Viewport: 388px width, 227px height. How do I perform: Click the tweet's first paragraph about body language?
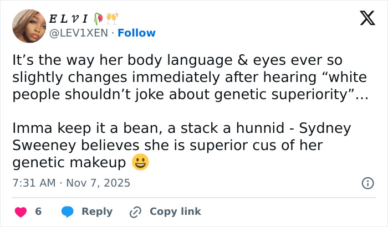(177, 60)
